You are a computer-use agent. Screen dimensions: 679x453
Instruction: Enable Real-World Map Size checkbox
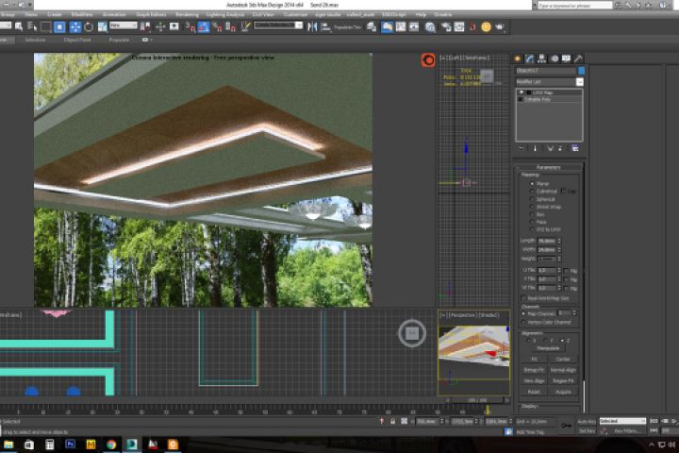coord(523,297)
